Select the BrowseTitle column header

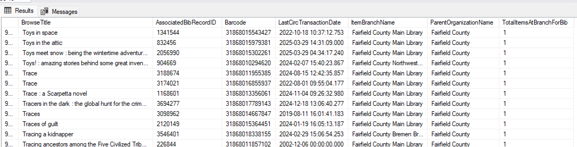click(x=86, y=22)
